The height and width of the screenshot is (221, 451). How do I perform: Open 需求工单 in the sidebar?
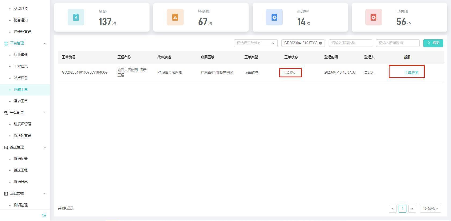pyautogui.click(x=21, y=101)
